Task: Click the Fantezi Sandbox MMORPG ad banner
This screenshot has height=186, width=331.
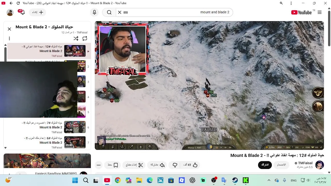Action: pos(47,161)
